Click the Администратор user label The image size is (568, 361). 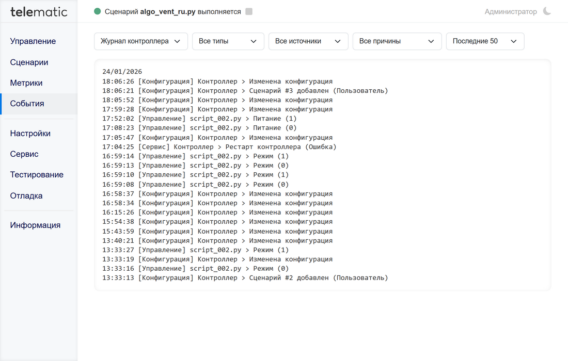(510, 11)
